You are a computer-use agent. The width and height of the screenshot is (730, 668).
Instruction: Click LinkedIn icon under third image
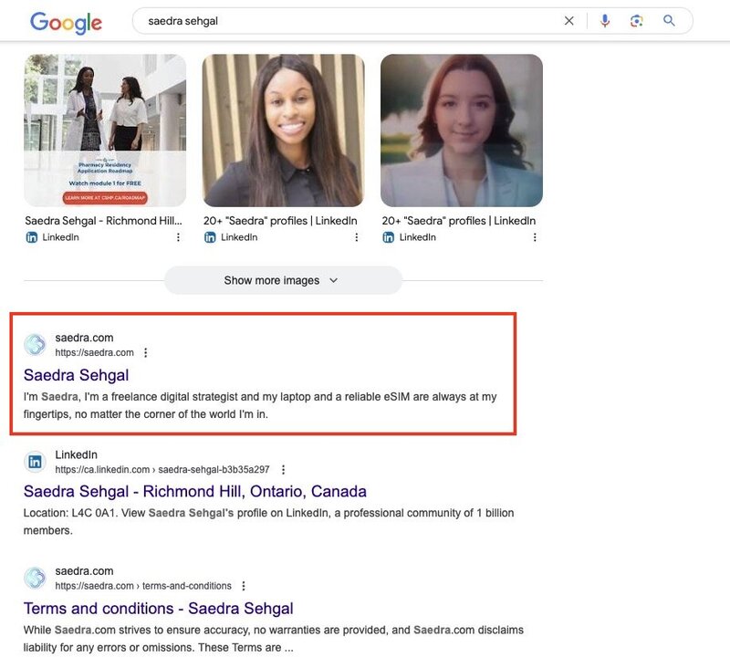pos(389,237)
